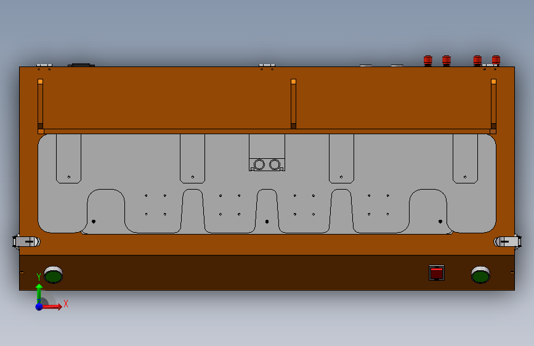Select the dark handle on the top edge
This screenshot has width=534, height=346.
click(x=81, y=65)
